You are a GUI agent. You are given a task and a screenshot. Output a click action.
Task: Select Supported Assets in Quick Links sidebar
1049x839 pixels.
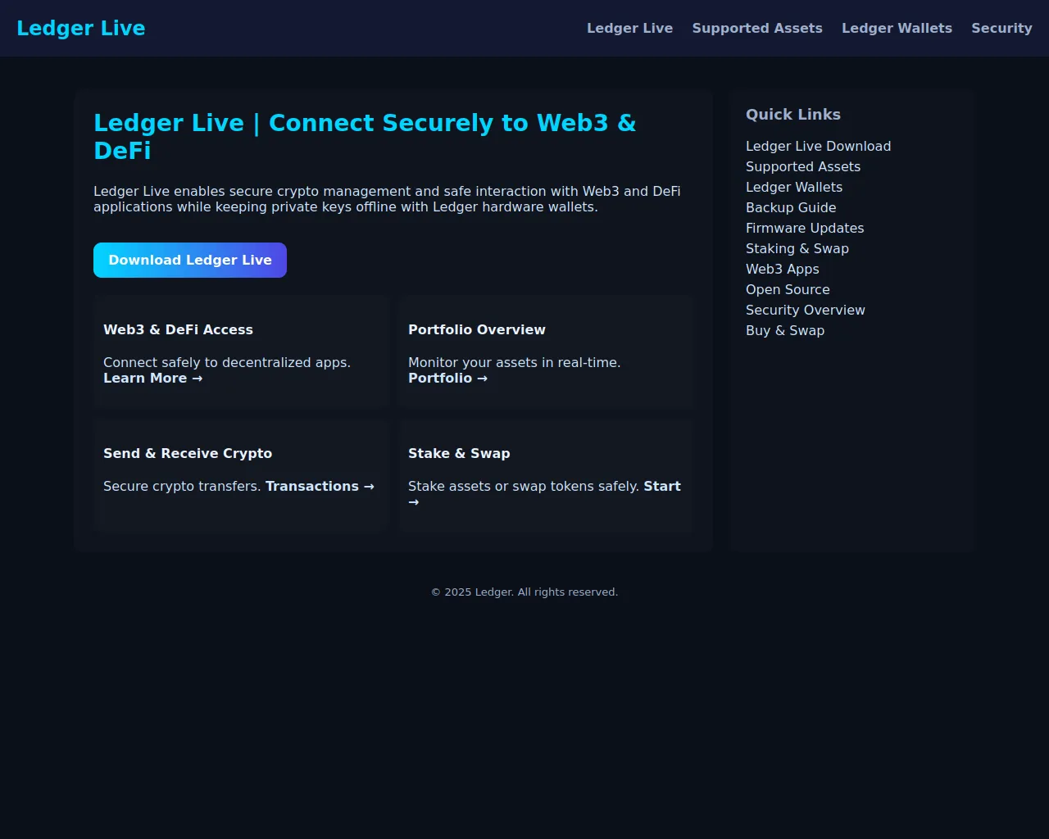(x=803, y=166)
